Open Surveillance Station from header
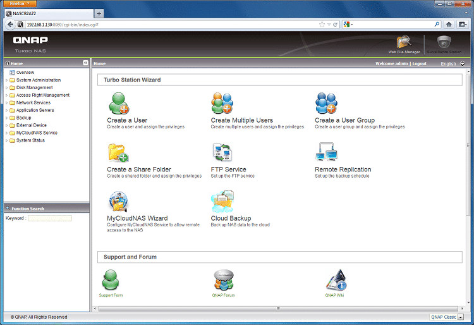Viewport: 474px width, 325px height. pyautogui.click(x=444, y=44)
